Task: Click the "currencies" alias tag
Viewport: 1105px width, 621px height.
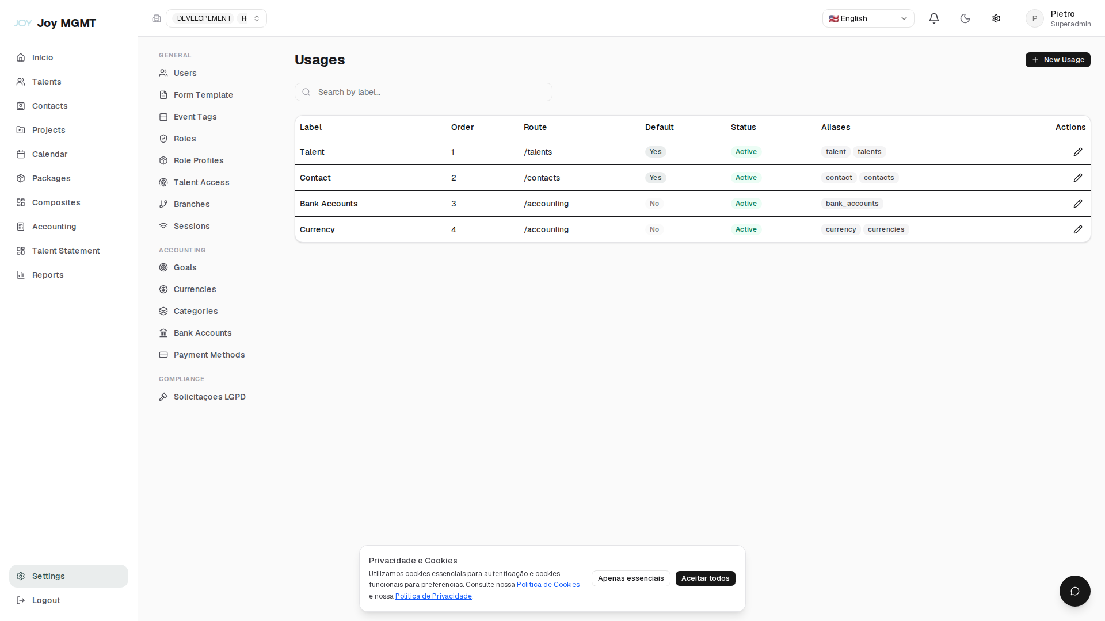Action: pyautogui.click(x=886, y=229)
